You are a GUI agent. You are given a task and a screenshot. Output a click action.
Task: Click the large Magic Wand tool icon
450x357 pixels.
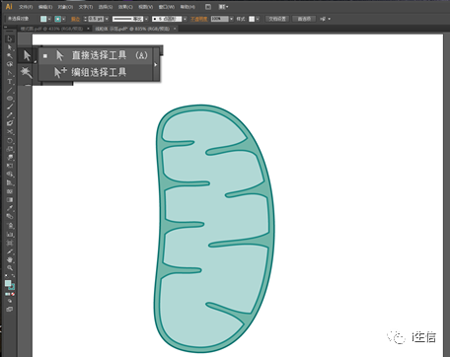[x=26, y=72]
